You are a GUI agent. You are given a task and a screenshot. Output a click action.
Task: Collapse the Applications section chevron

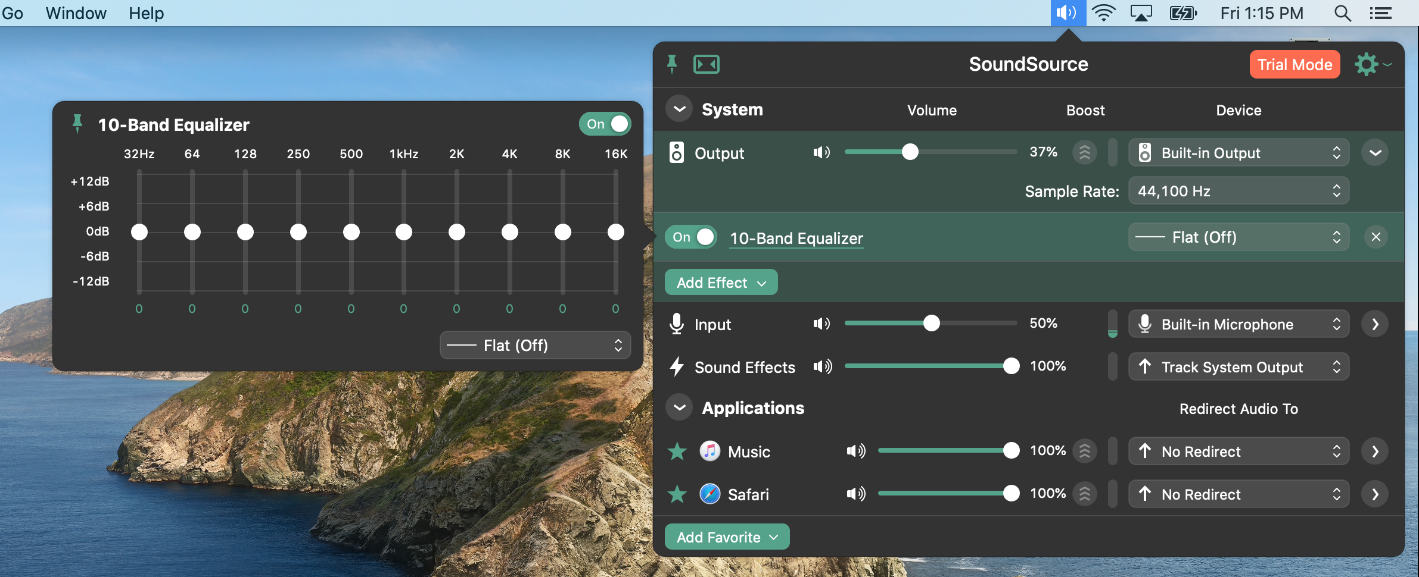click(679, 407)
